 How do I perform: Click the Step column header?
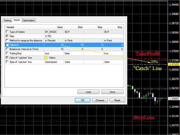click(94, 27)
